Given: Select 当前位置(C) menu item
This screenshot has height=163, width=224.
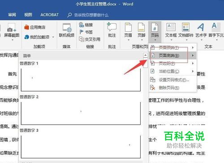Looking at the screenshot, I should click(172, 71).
